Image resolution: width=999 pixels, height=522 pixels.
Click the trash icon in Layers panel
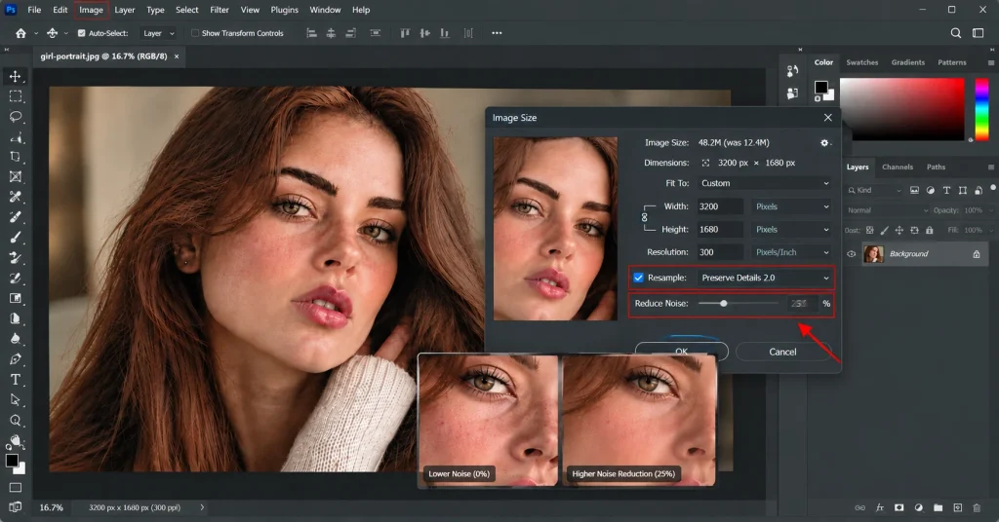point(977,507)
